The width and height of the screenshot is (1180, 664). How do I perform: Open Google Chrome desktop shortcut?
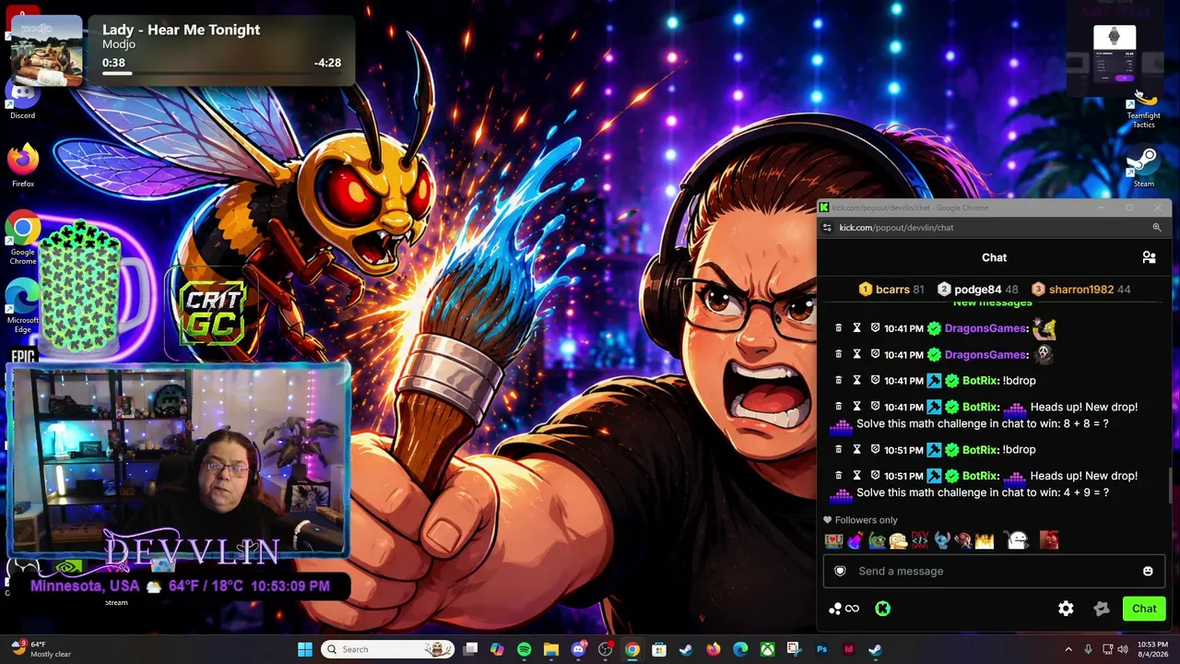[x=23, y=238]
